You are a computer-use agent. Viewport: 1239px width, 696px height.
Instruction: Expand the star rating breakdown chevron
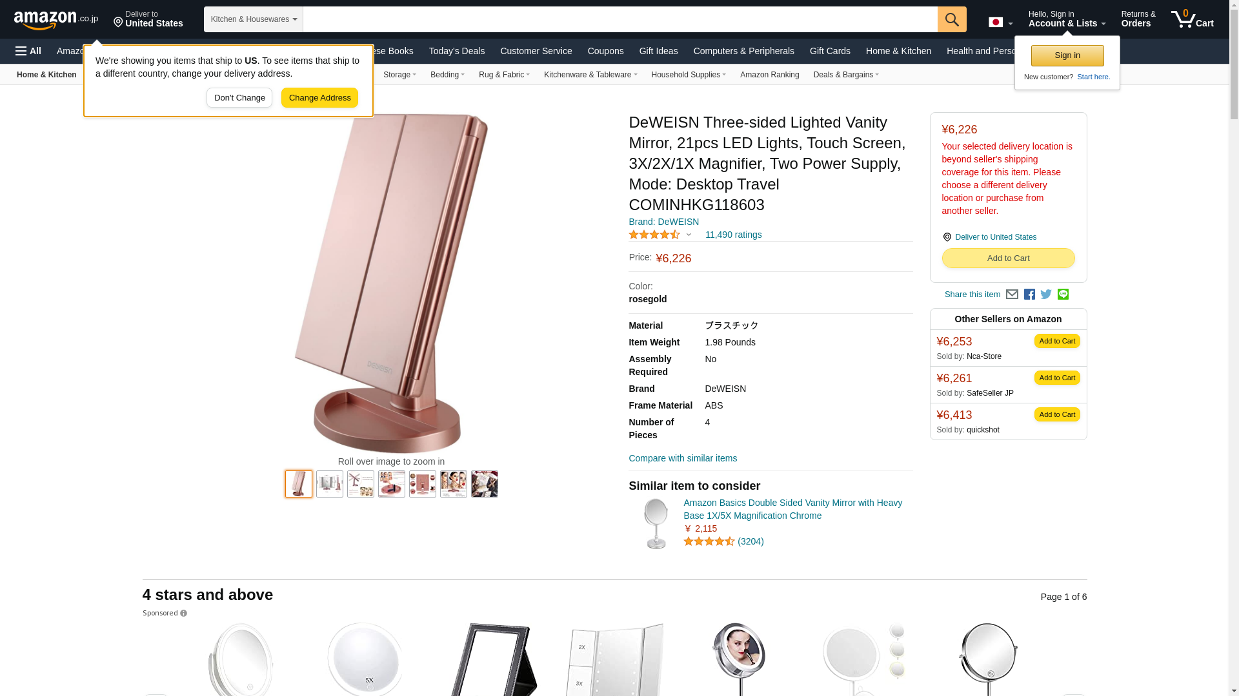click(x=689, y=235)
